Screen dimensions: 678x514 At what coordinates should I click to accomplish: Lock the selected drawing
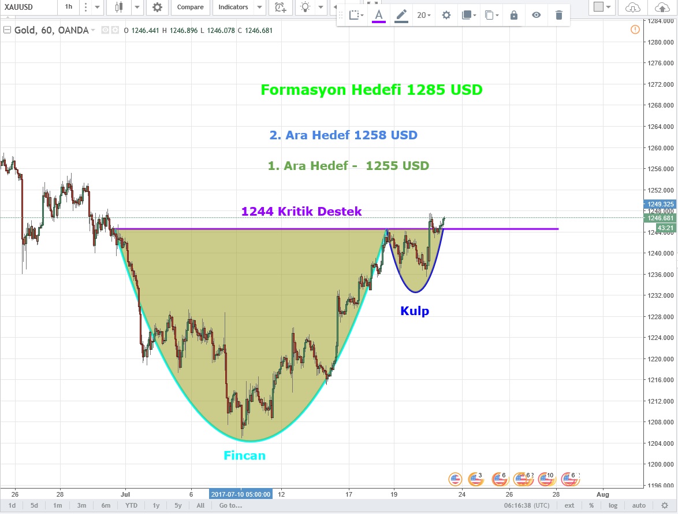pos(513,15)
